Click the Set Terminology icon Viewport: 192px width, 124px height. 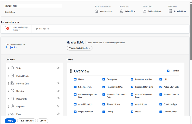[x=145, y=11]
